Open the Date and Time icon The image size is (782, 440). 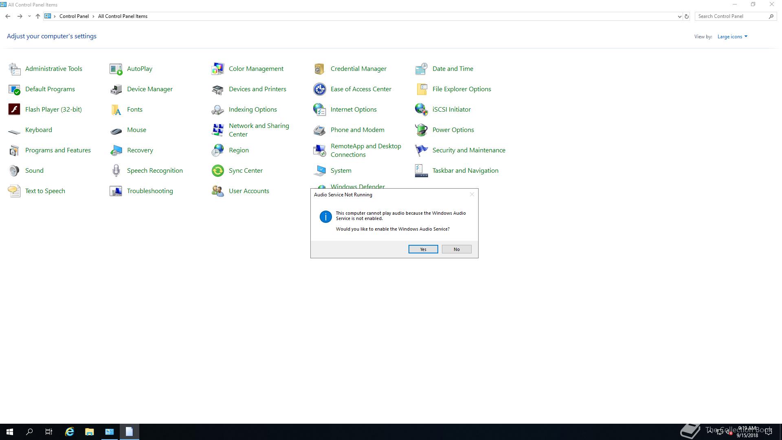[422, 69]
